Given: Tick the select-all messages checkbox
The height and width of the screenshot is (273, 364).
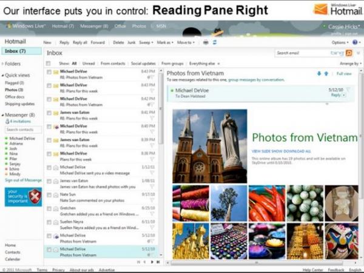Looking at the screenshot, I should coord(48,64).
